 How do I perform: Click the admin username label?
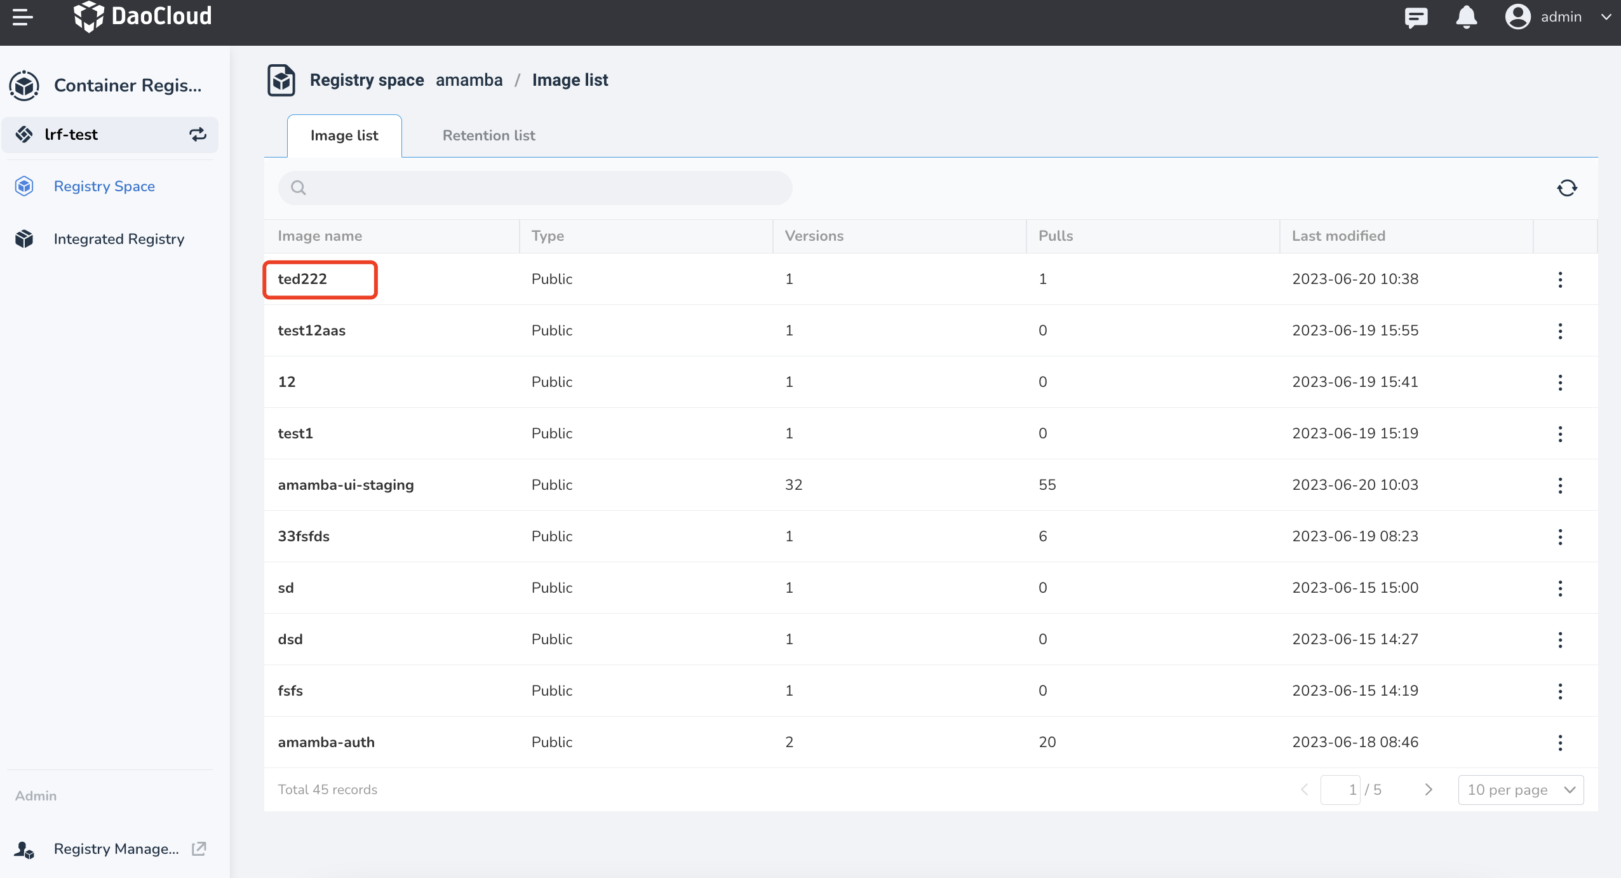click(x=1561, y=17)
